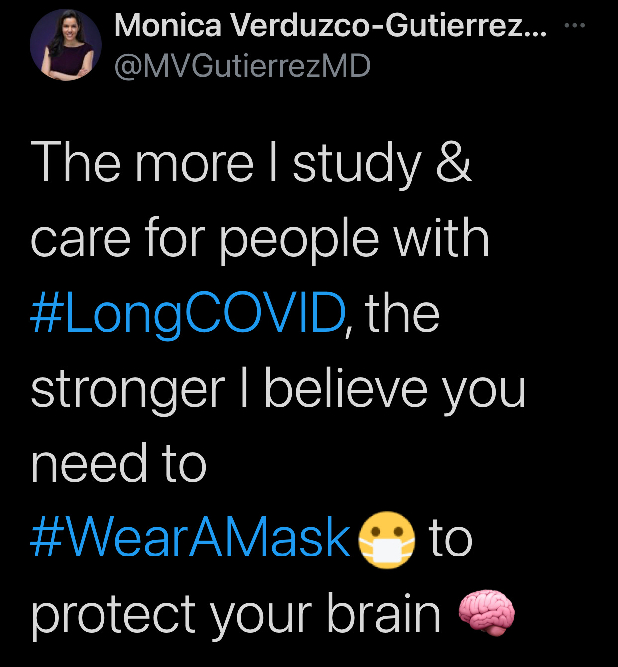
Task: Select the word "believe" in the tweet
Action: 346,387
